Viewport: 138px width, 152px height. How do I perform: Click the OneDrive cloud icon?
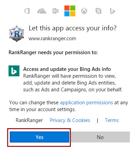(x=42, y=11)
